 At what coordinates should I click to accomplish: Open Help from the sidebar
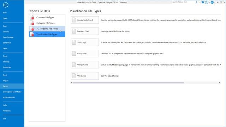[5, 105]
